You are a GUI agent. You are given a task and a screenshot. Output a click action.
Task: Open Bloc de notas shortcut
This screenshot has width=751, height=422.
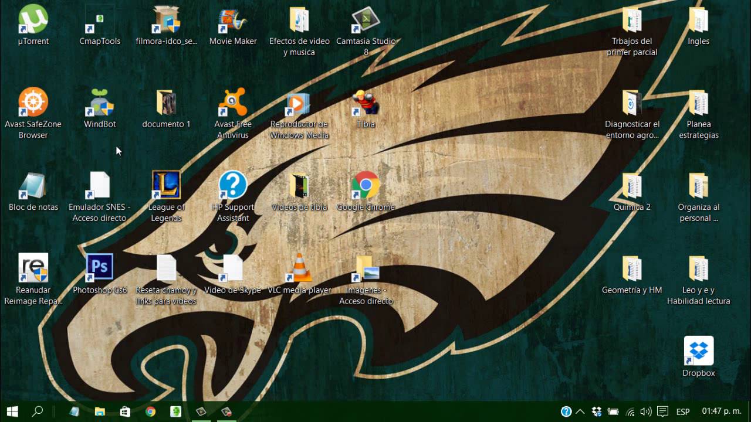[33, 192]
